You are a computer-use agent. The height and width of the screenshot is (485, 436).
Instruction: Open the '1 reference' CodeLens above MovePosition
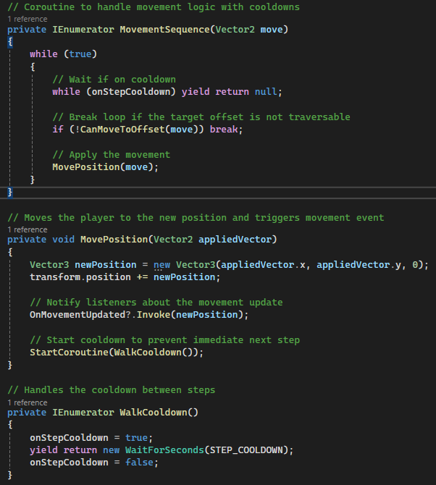(x=28, y=229)
